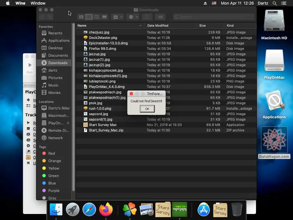
Task: Select the Firefox 99.0.dmg file
Action: (166, 49)
